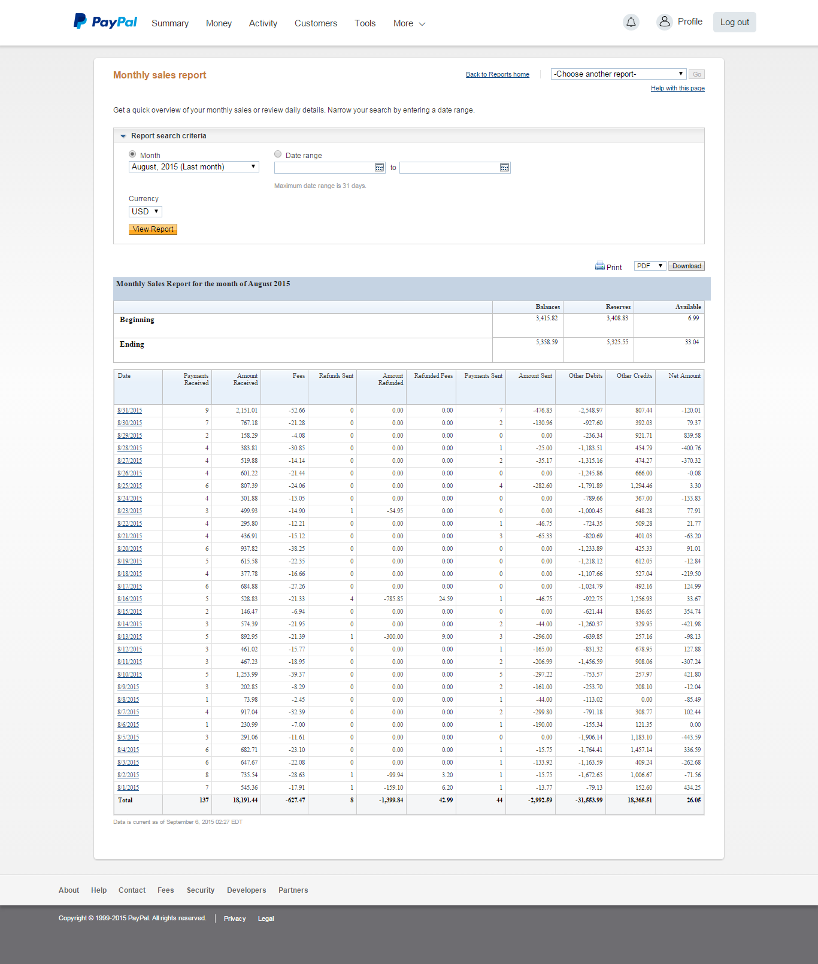Click the Fees footer link
Image resolution: width=818 pixels, height=964 pixels.
(166, 890)
